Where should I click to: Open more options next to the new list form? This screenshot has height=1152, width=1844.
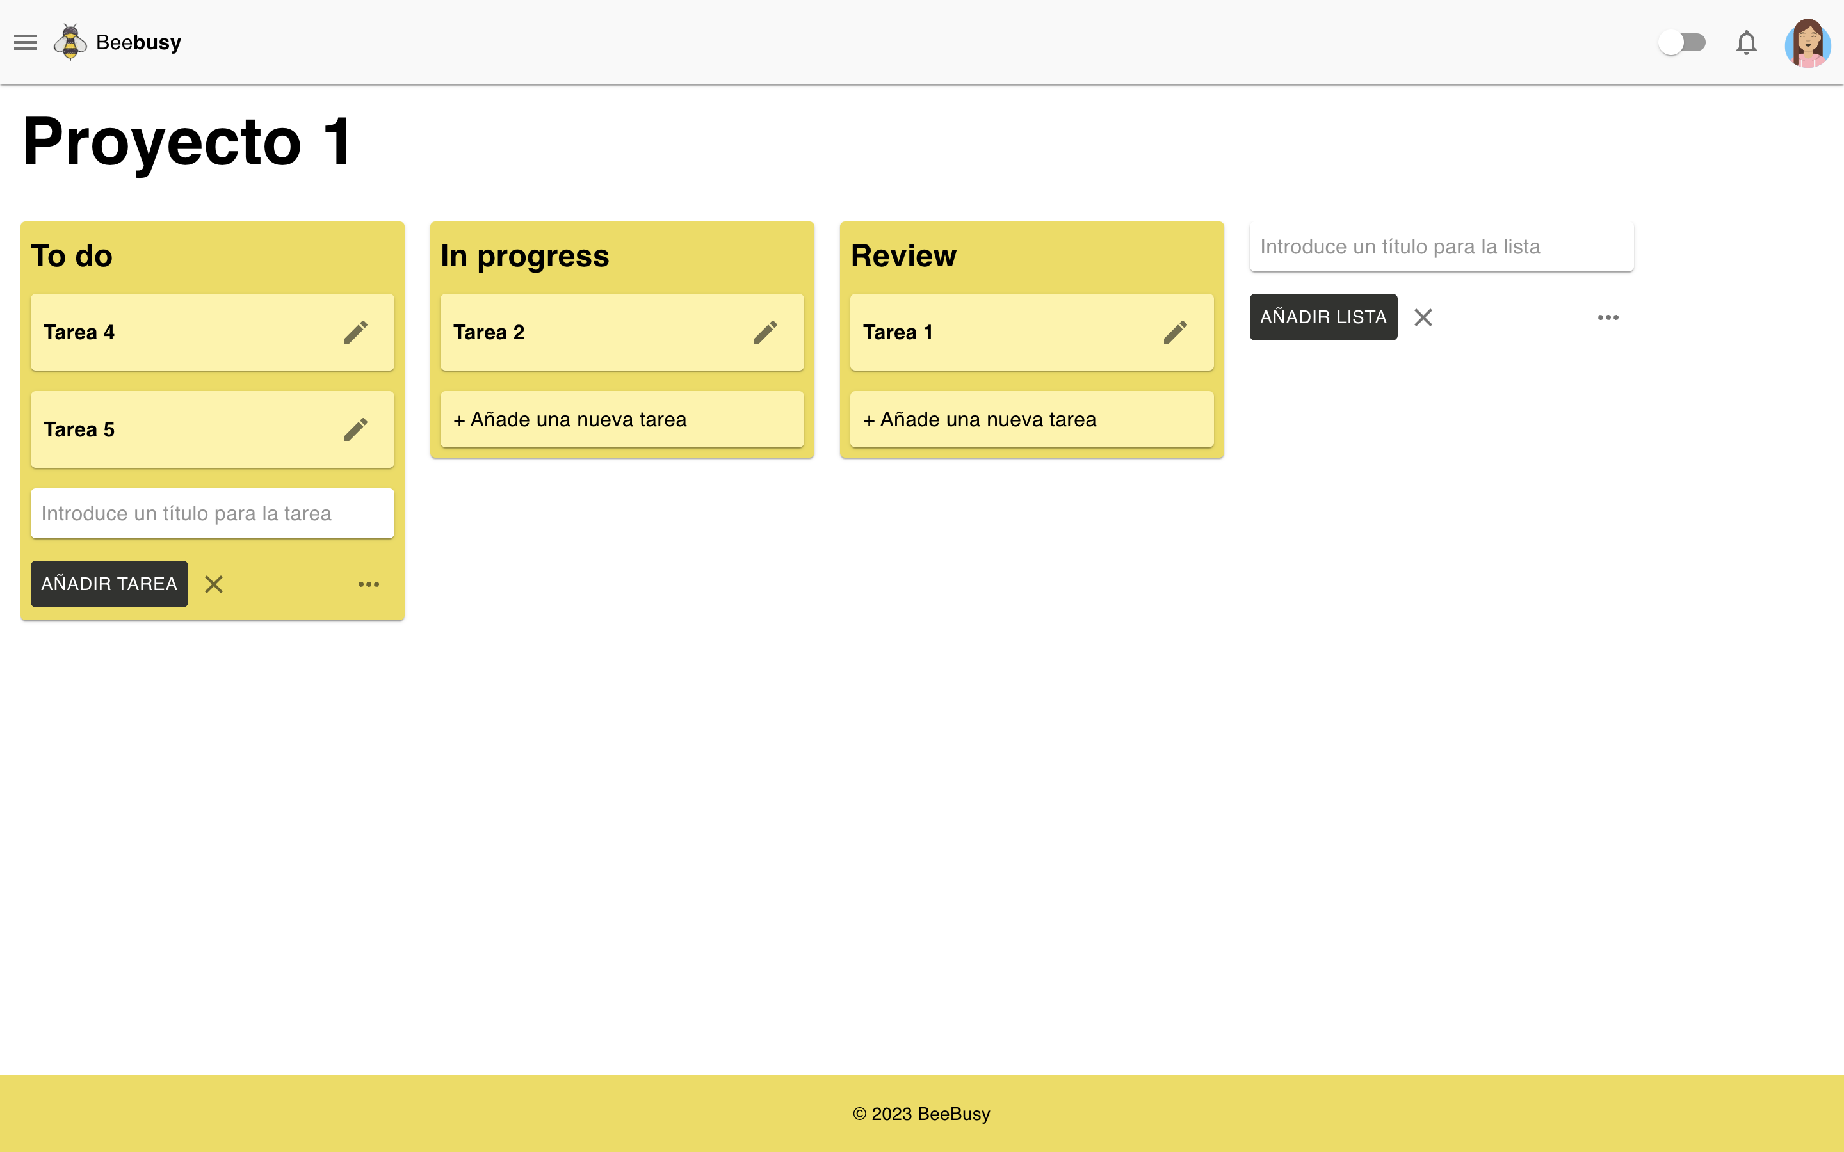[1608, 317]
